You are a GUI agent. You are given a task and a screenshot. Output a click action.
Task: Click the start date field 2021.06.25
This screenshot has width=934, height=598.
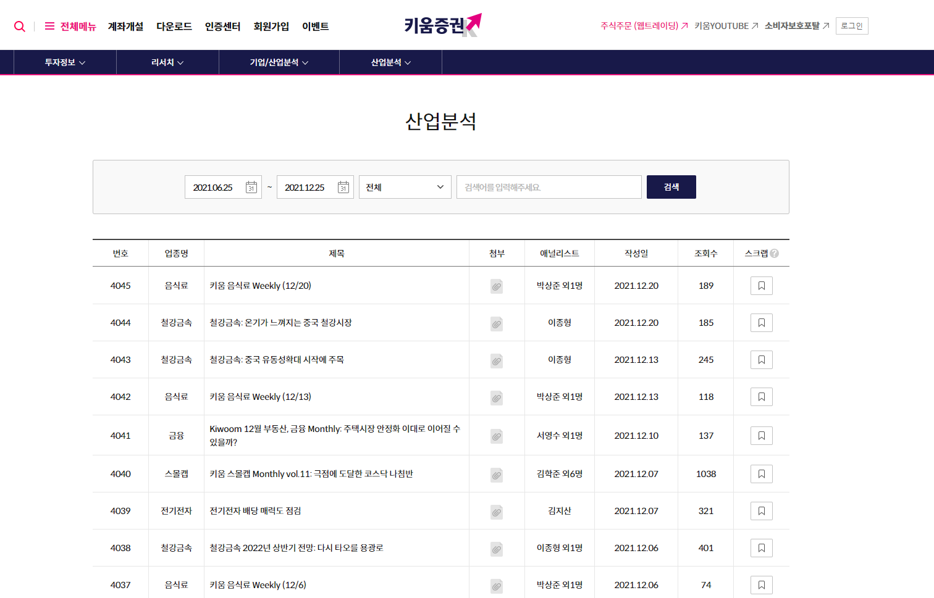[213, 188]
